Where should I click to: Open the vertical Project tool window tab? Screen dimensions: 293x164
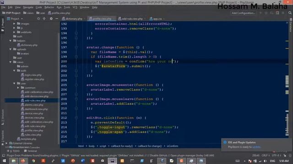pos(2,26)
